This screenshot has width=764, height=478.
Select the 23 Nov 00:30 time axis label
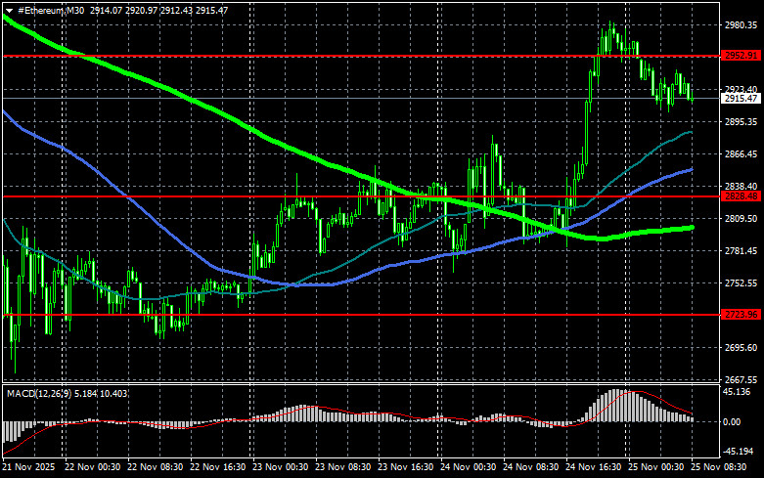[280, 467]
